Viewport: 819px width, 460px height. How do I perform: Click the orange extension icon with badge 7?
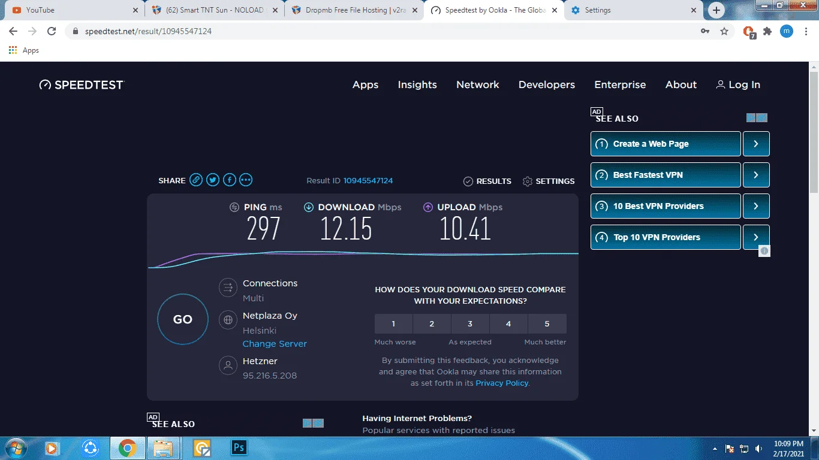point(749,32)
